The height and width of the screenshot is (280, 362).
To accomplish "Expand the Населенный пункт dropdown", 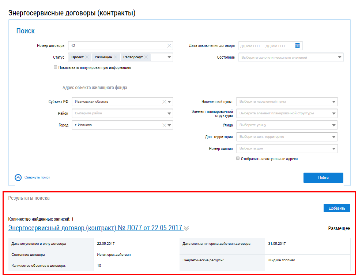I will [x=333, y=102].
